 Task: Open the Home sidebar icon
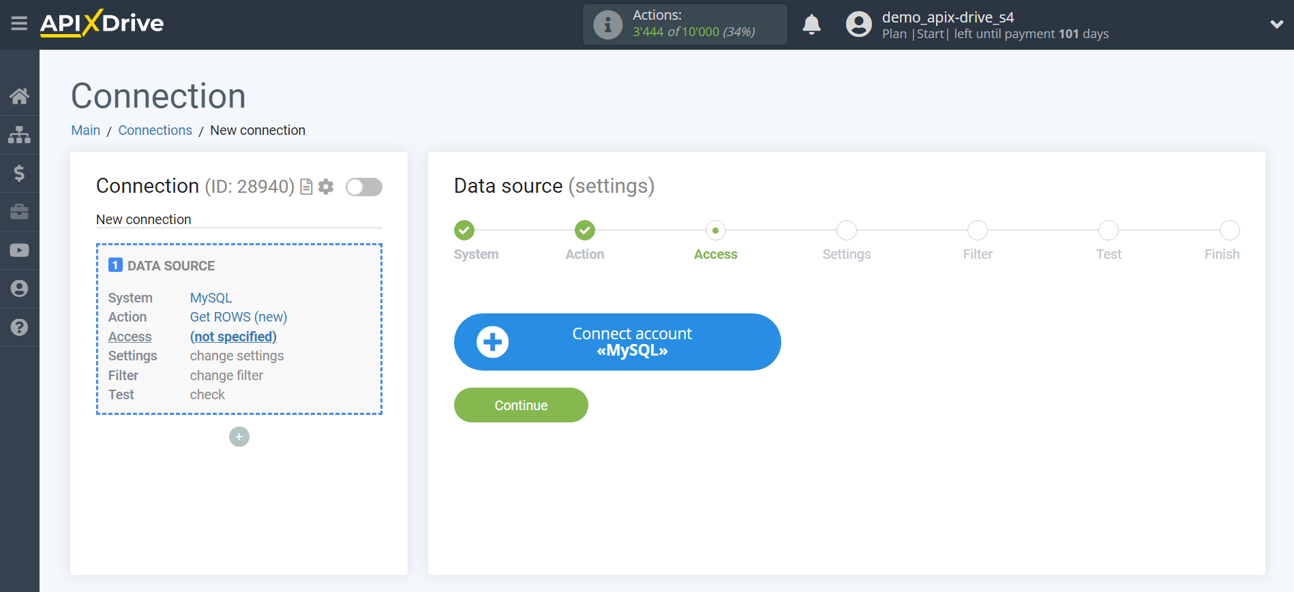pos(19,96)
